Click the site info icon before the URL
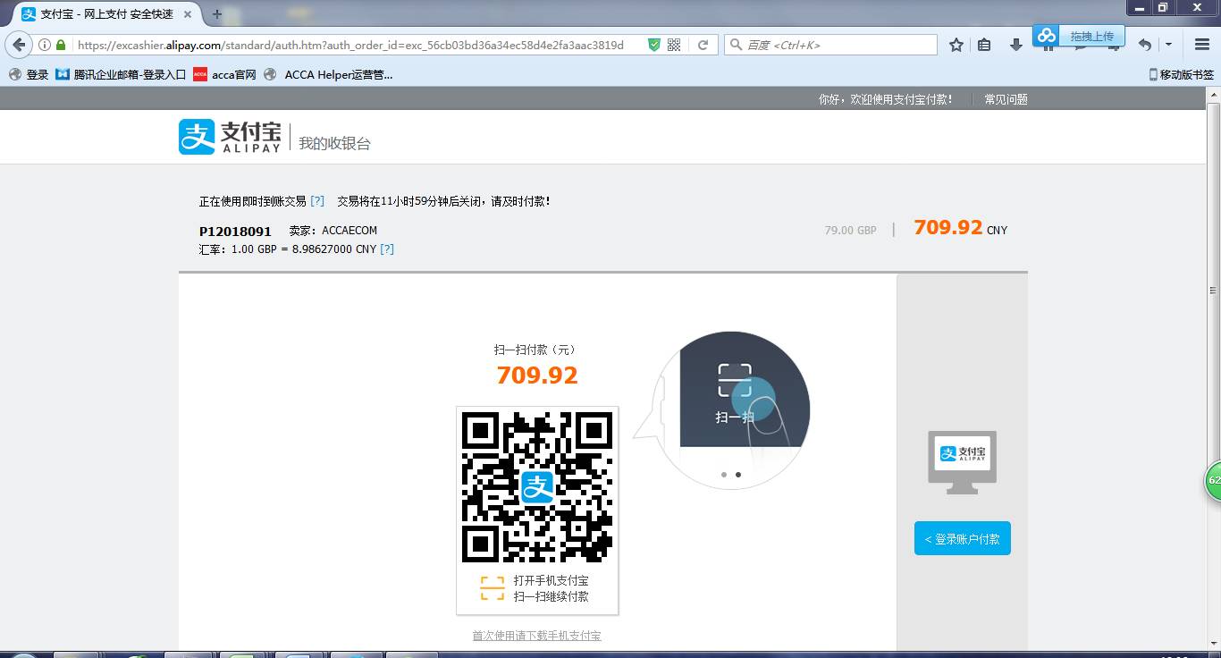 coord(44,45)
